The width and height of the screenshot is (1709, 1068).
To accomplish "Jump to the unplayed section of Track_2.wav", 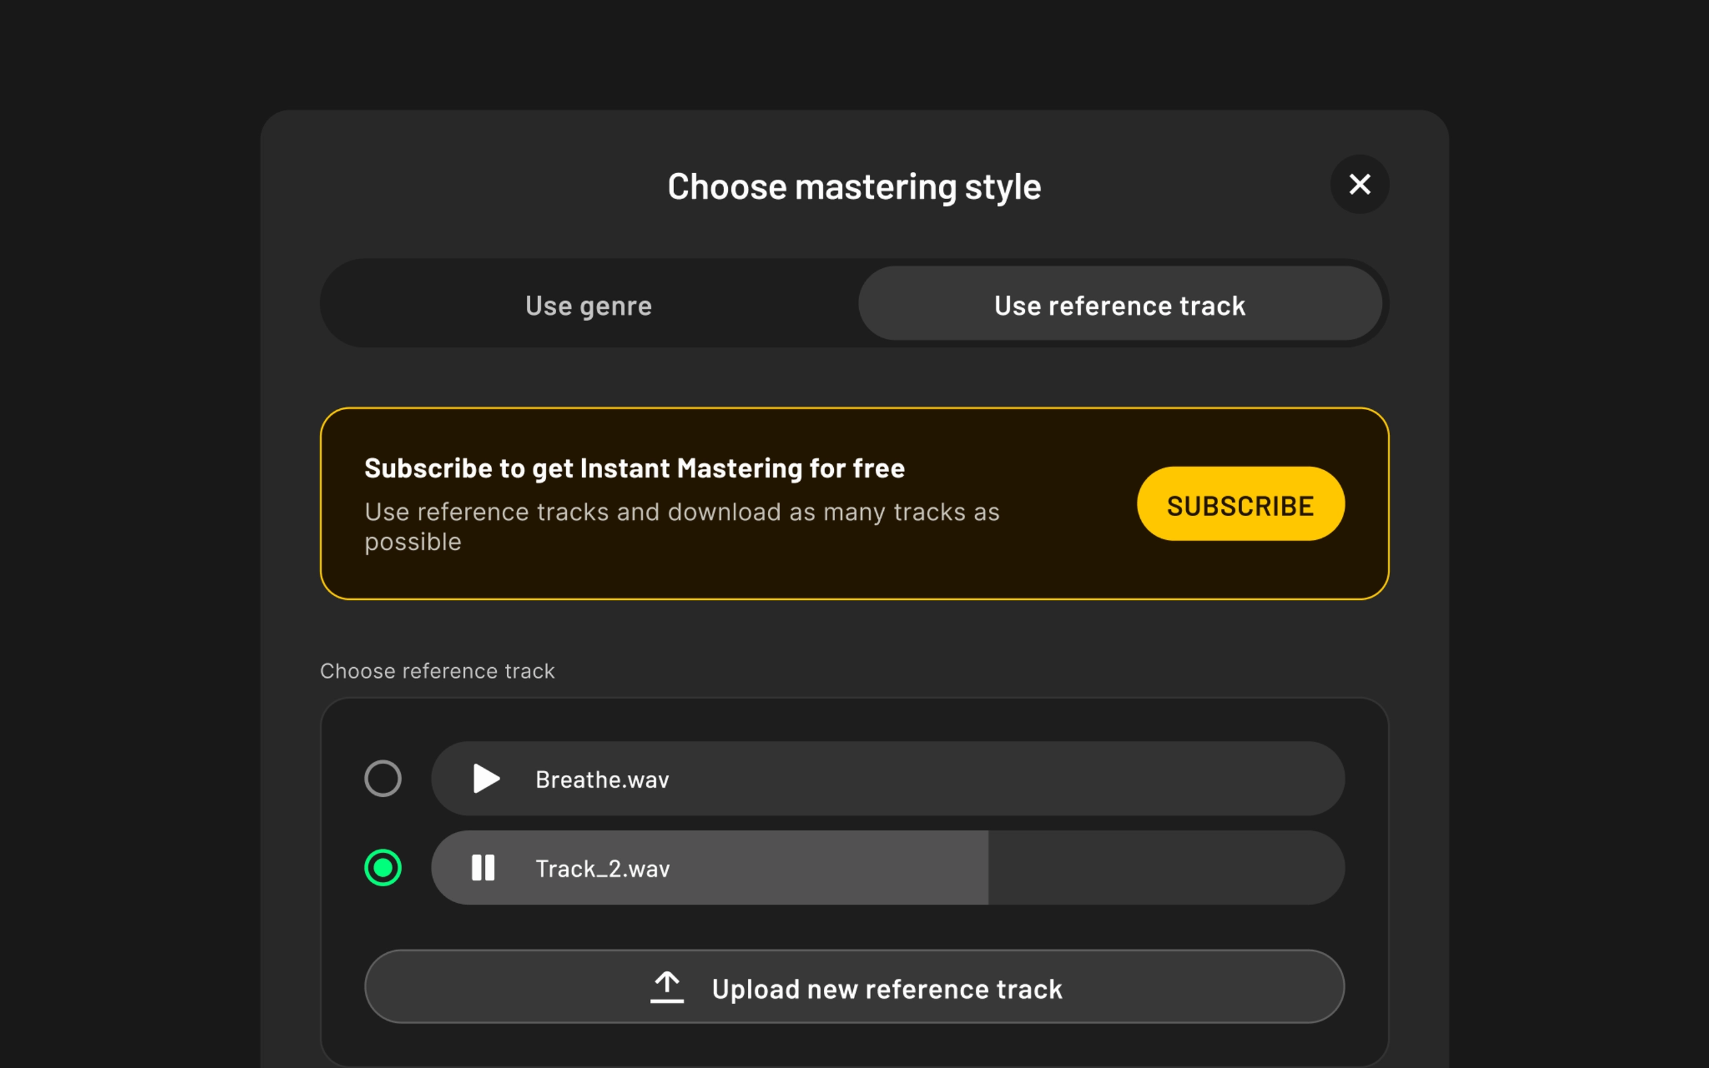I will [1166, 868].
